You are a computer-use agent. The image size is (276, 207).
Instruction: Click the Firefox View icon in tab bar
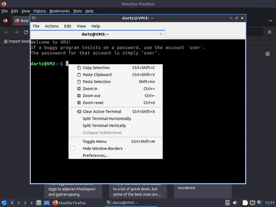coord(5,21)
